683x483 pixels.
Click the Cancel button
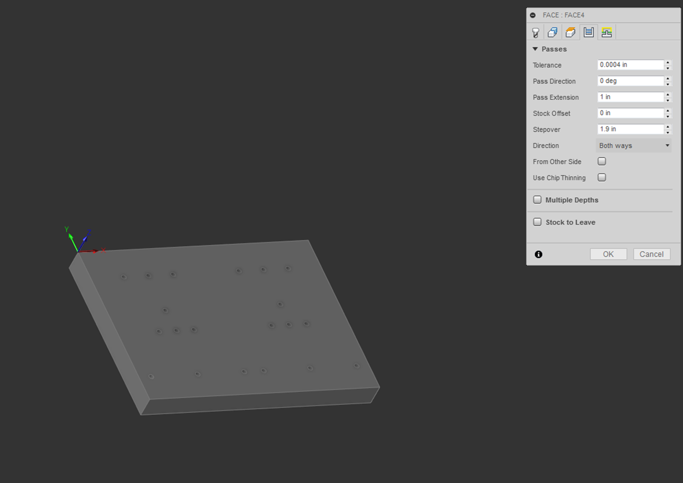(651, 254)
